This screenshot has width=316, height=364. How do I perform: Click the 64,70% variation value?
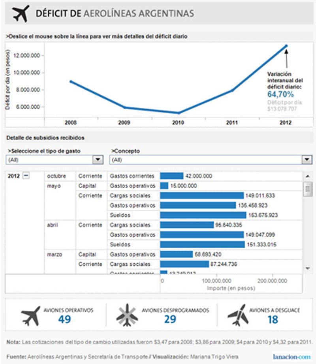coord(280,94)
